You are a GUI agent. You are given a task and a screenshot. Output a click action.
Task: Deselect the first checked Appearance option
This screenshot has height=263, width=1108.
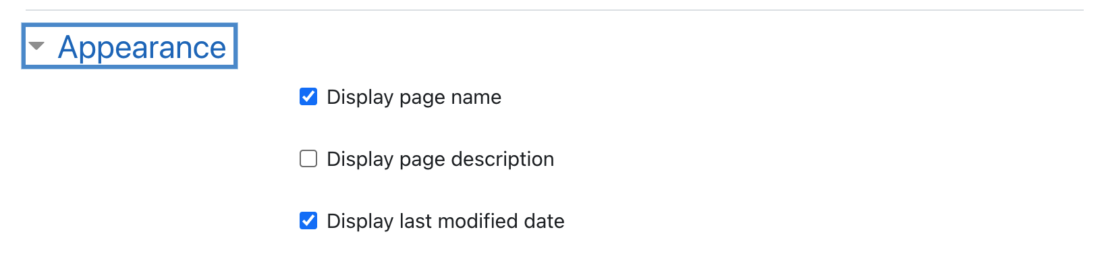308,96
